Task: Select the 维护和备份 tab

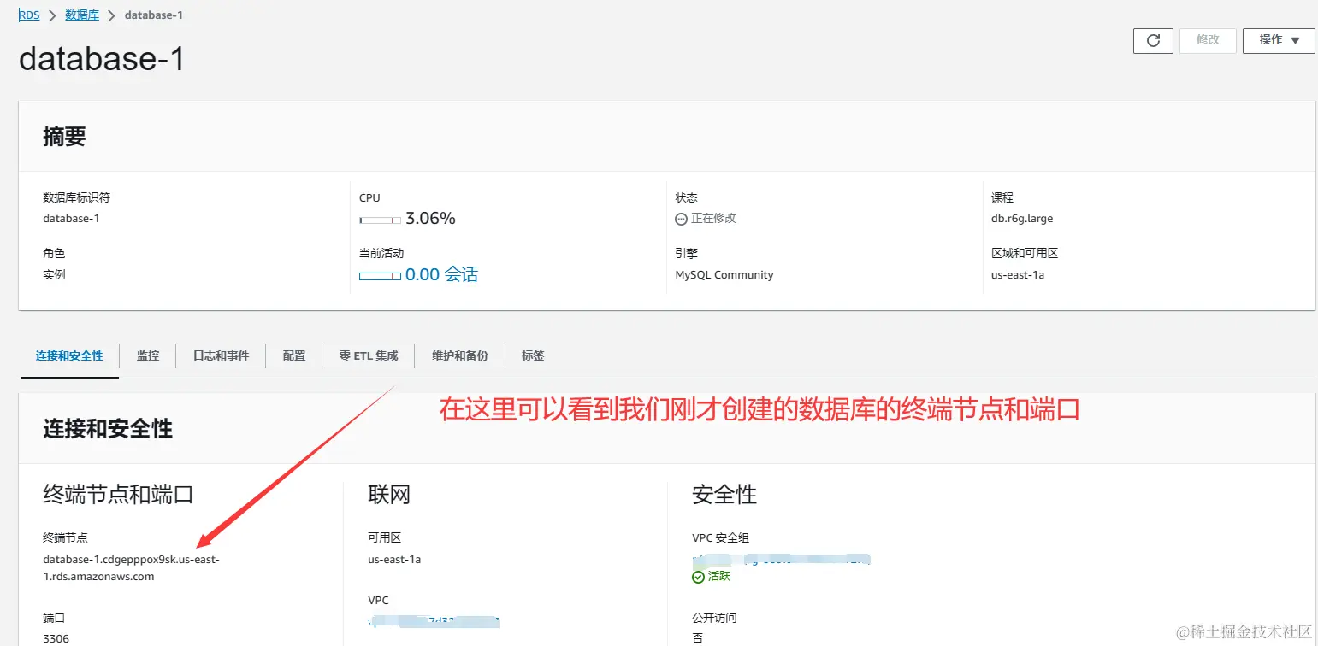Action: [x=460, y=355]
